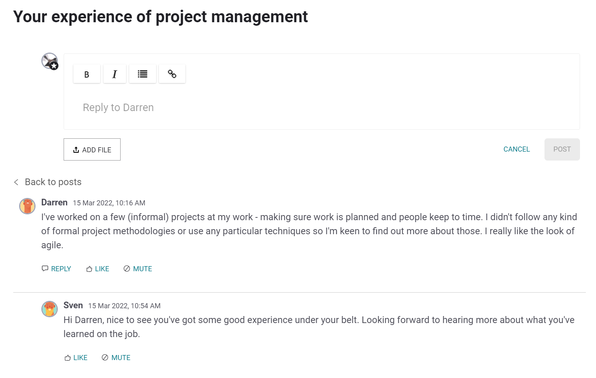The height and width of the screenshot is (378, 596).
Task: Click the Add File upload button
Action: (92, 150)
